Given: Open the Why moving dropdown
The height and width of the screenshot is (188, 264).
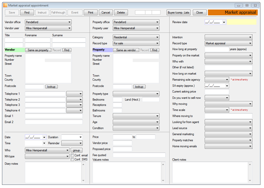Looking at the screenshot, I should (229, 104).
